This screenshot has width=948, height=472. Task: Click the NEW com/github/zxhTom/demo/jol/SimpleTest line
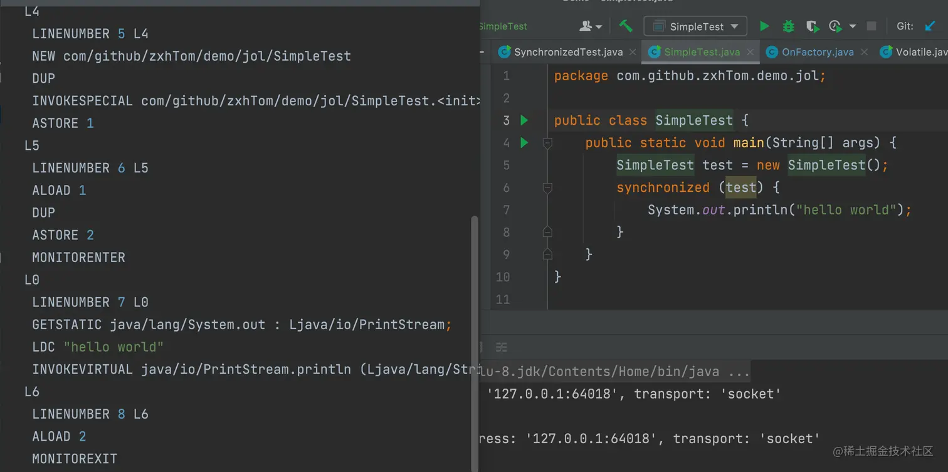point(191,56)
